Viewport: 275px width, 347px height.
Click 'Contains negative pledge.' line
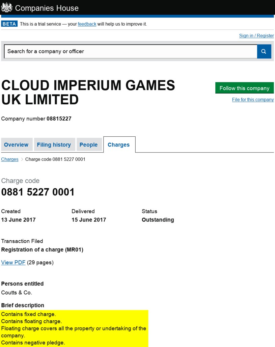pyautogui.click(x=33, y=343)
